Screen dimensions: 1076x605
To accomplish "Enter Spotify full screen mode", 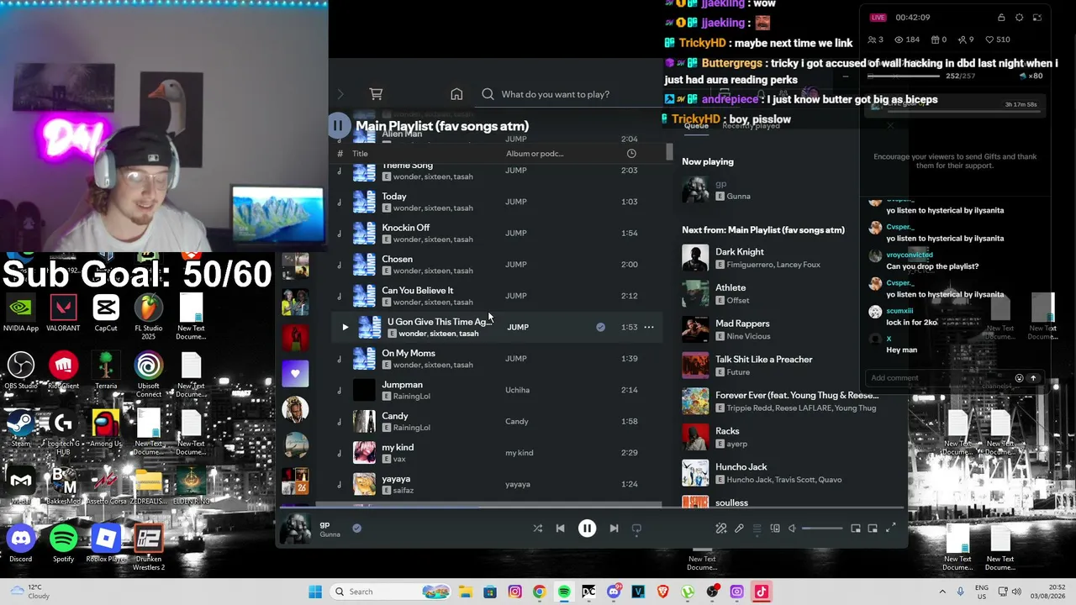I will click(x=890, y=529).
